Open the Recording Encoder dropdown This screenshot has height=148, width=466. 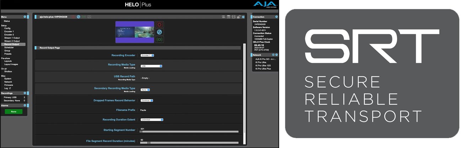pyautogui.click(x=147, y=55)
